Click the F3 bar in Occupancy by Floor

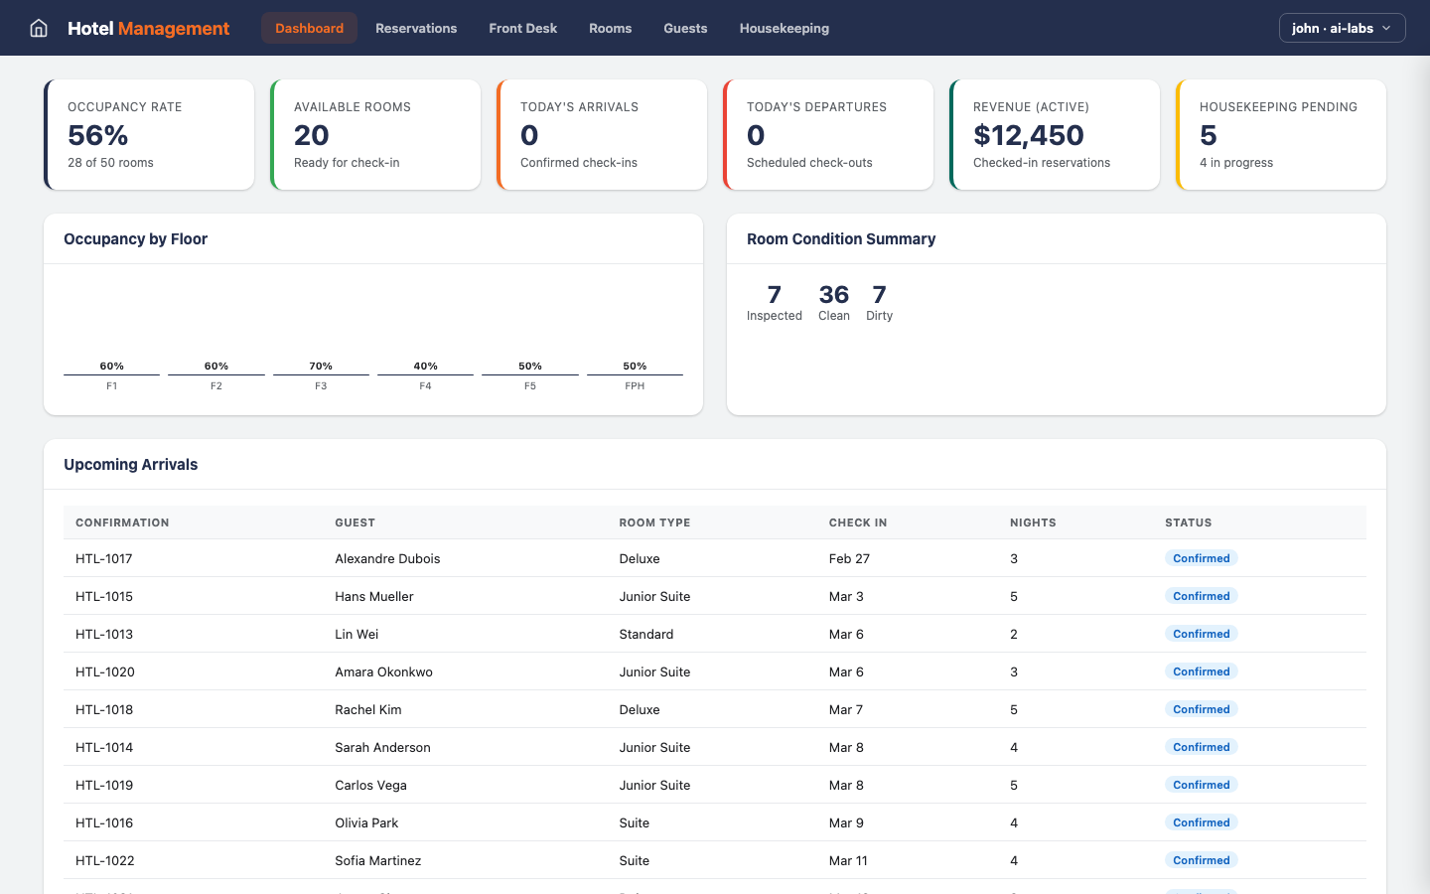coord(321,372)
